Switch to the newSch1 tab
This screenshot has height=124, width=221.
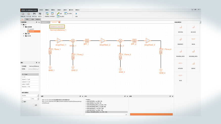(44, 22)
